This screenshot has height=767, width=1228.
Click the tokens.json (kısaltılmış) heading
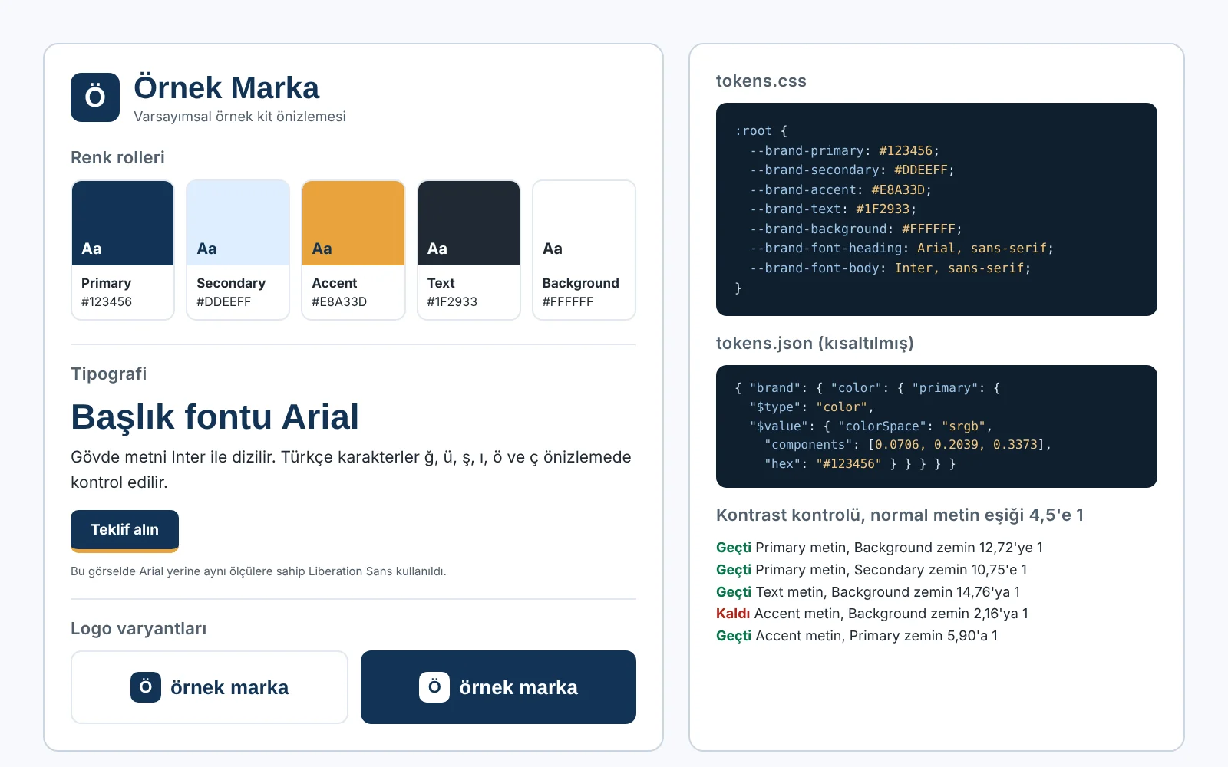(814, 344)
